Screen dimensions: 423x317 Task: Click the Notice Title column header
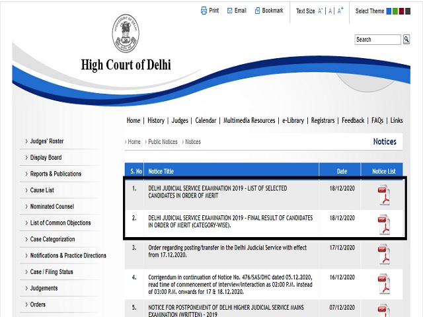point(161,171)
